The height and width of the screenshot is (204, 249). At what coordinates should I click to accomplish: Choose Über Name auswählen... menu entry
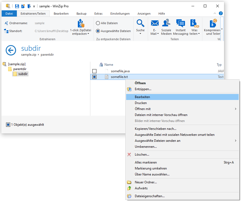pyautogui.click(x=182, y=174)
